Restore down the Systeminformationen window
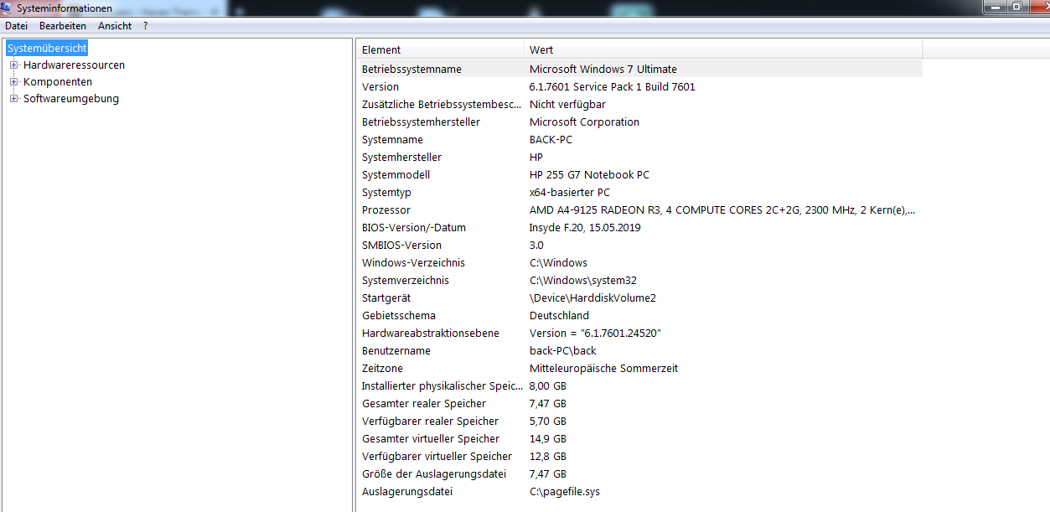This screenshot has height=512, width=1050. tap(1016, 6)
